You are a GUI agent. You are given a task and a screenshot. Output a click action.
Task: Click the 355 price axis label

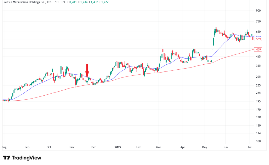(x=258, y=66)
